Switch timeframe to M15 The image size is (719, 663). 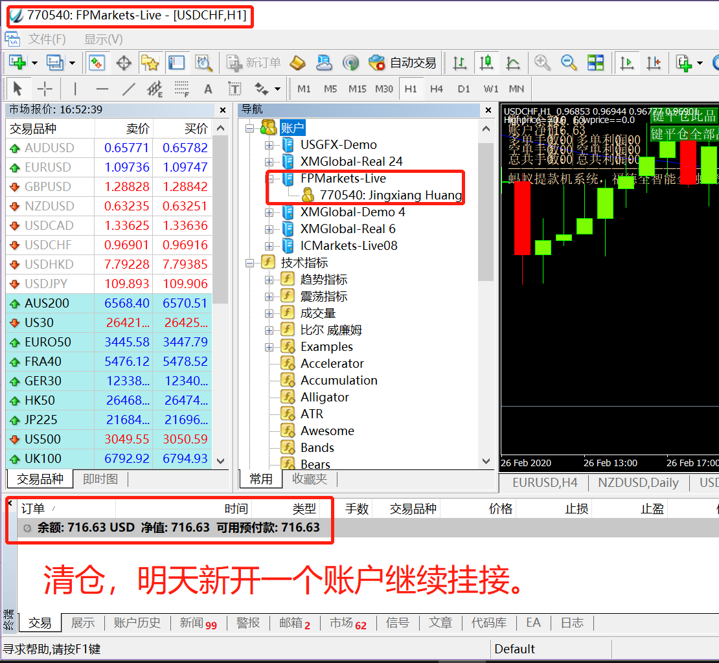357,89
